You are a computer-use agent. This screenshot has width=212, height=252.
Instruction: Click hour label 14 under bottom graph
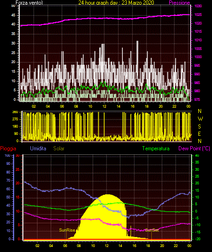coord(121,246)
